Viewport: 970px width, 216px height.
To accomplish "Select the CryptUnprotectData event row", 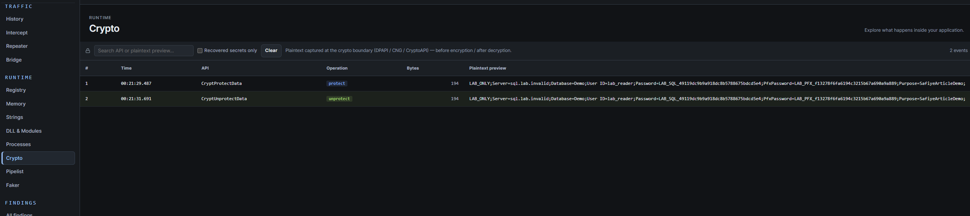I will coord(525,99).
